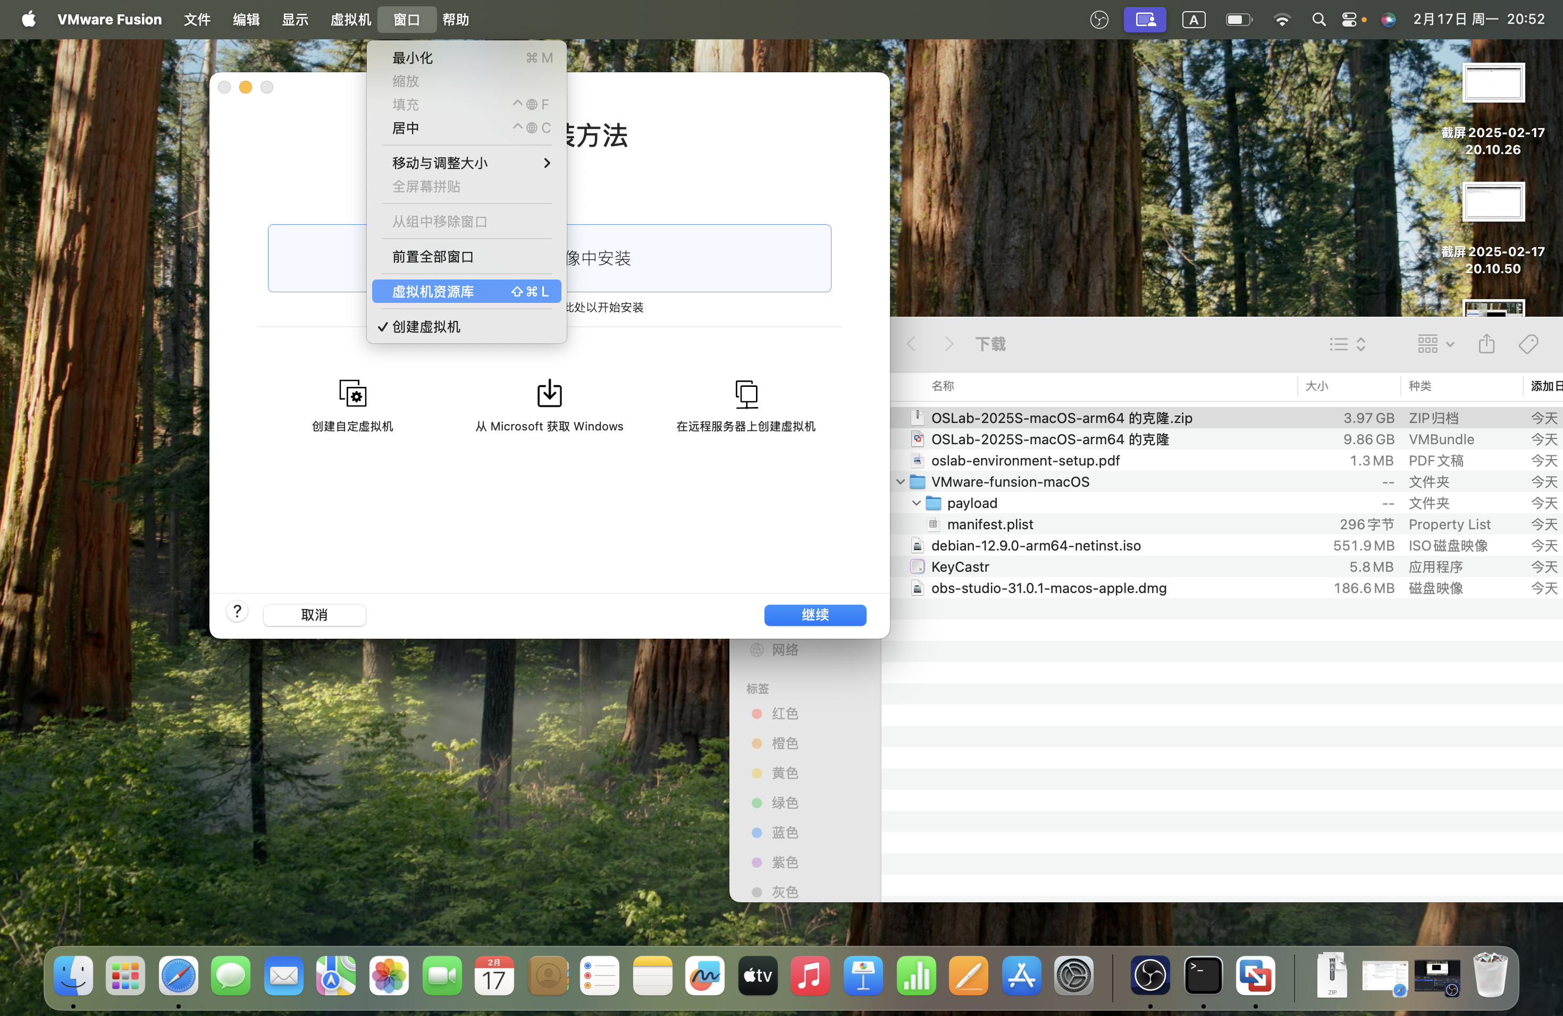Open the Finder grouping options dropdown
Viewport: 1563px width, 1016px height.
(1435, 344)
